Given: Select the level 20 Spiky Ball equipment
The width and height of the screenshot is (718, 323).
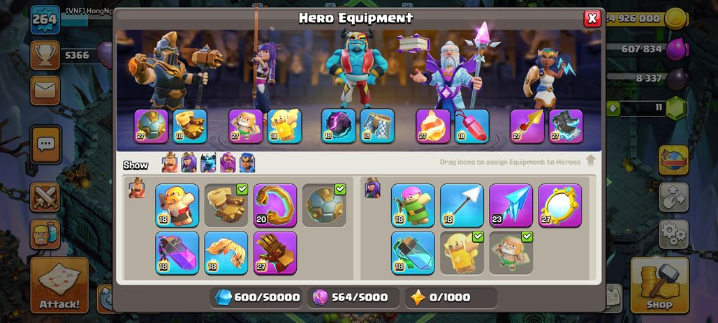Looking at the screenshot, I should pos(275,205).
